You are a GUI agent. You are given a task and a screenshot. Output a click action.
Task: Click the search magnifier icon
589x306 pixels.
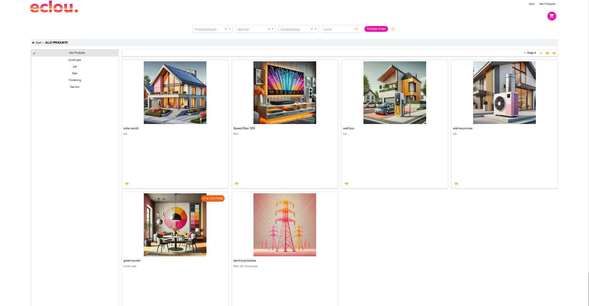point(356,29)
